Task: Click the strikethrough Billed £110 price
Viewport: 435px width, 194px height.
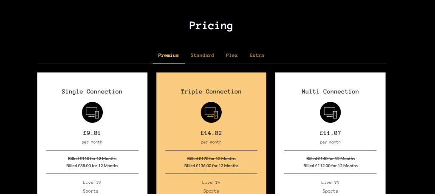Action: pyautogui.click(x=92, y=158)
